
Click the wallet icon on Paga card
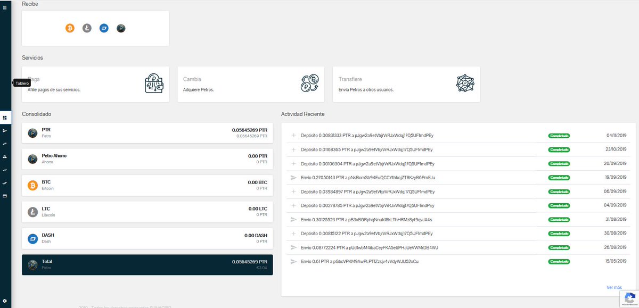[x=154, y=84]
